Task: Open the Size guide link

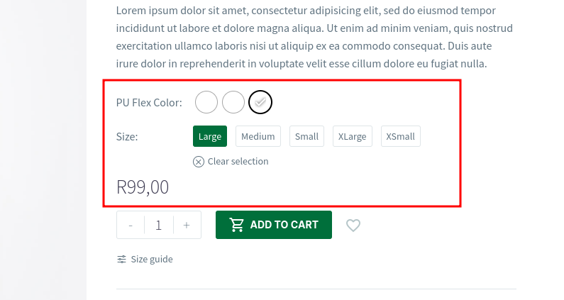Action: click(x=152, y=260)
